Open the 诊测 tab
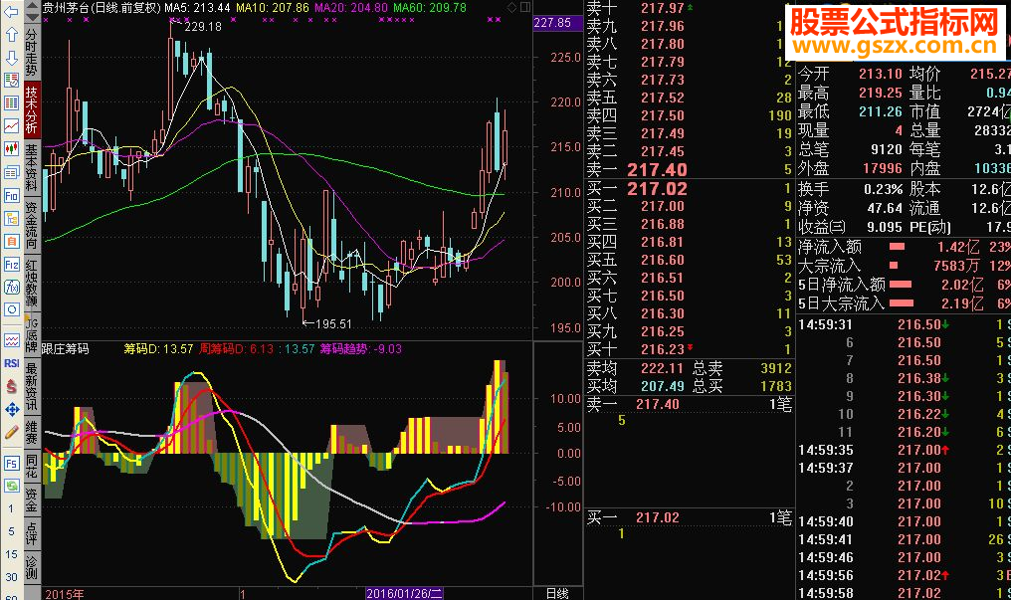This screenshot has height=600, width=1011. [x=32, y=568]
